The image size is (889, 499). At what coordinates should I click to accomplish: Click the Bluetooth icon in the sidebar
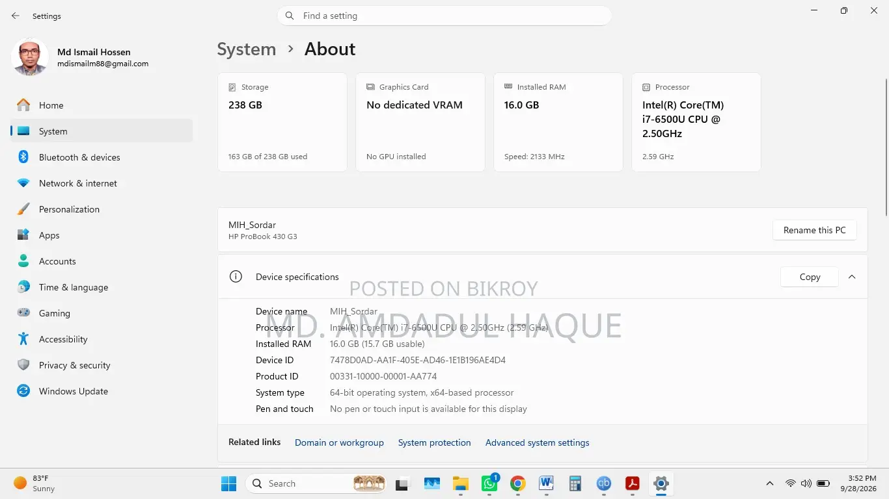(23, 157)
